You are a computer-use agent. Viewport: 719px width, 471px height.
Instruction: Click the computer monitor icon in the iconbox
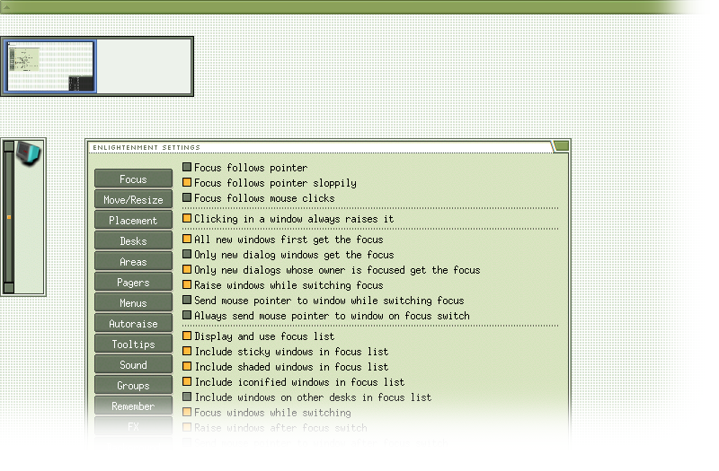pos(29,153)
